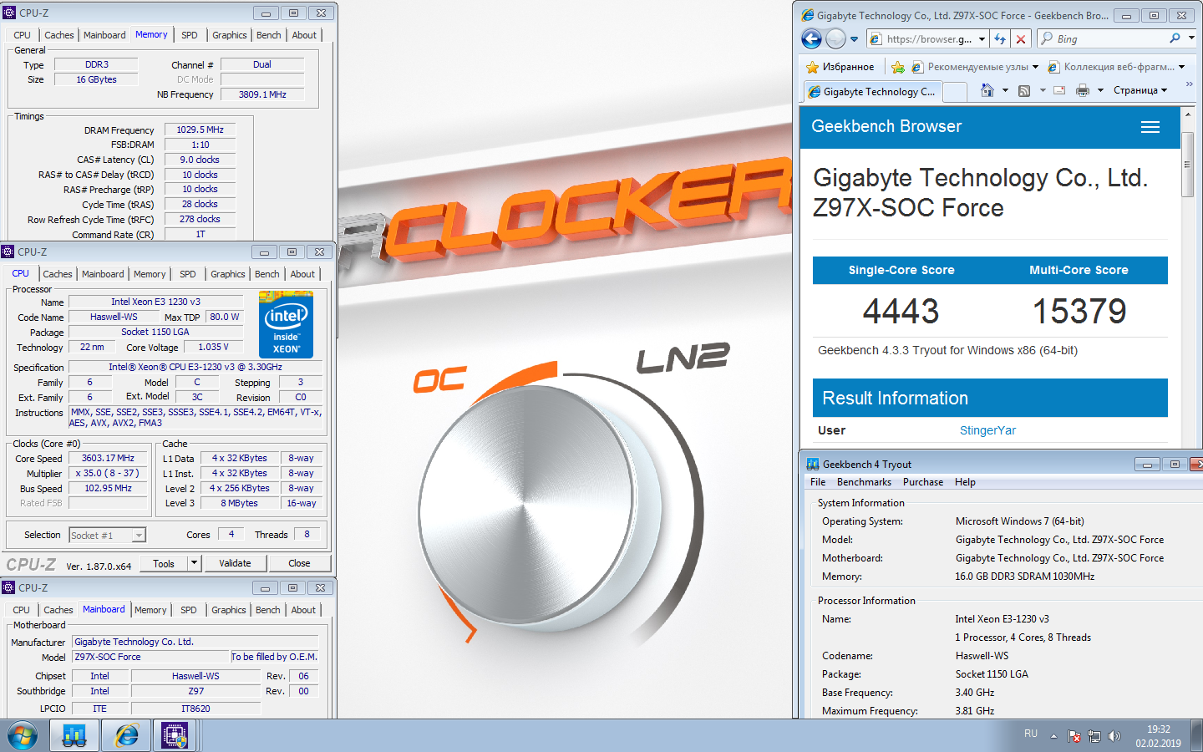The width and height of the screenshot is (1203, 752).
Task: Click the Internet Explorer taskbar icon
Action: coord(126,735)
